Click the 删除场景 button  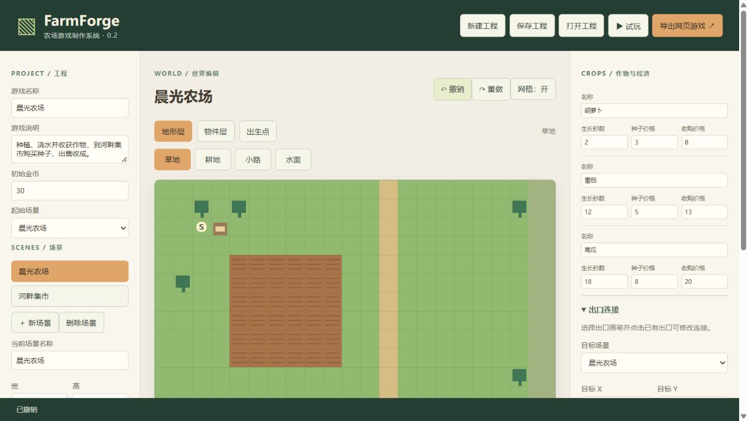click(81, 323)
